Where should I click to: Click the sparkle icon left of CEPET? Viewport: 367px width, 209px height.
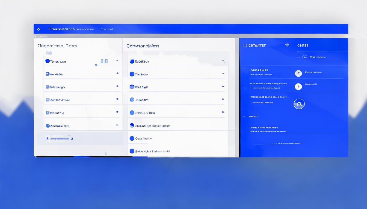tap(287, 45)
